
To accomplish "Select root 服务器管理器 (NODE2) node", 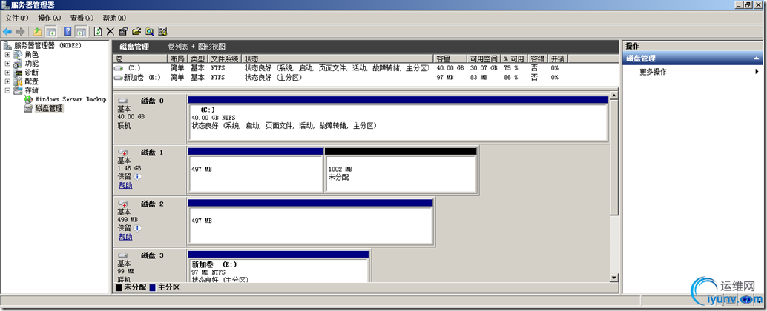I will [47, 45].
